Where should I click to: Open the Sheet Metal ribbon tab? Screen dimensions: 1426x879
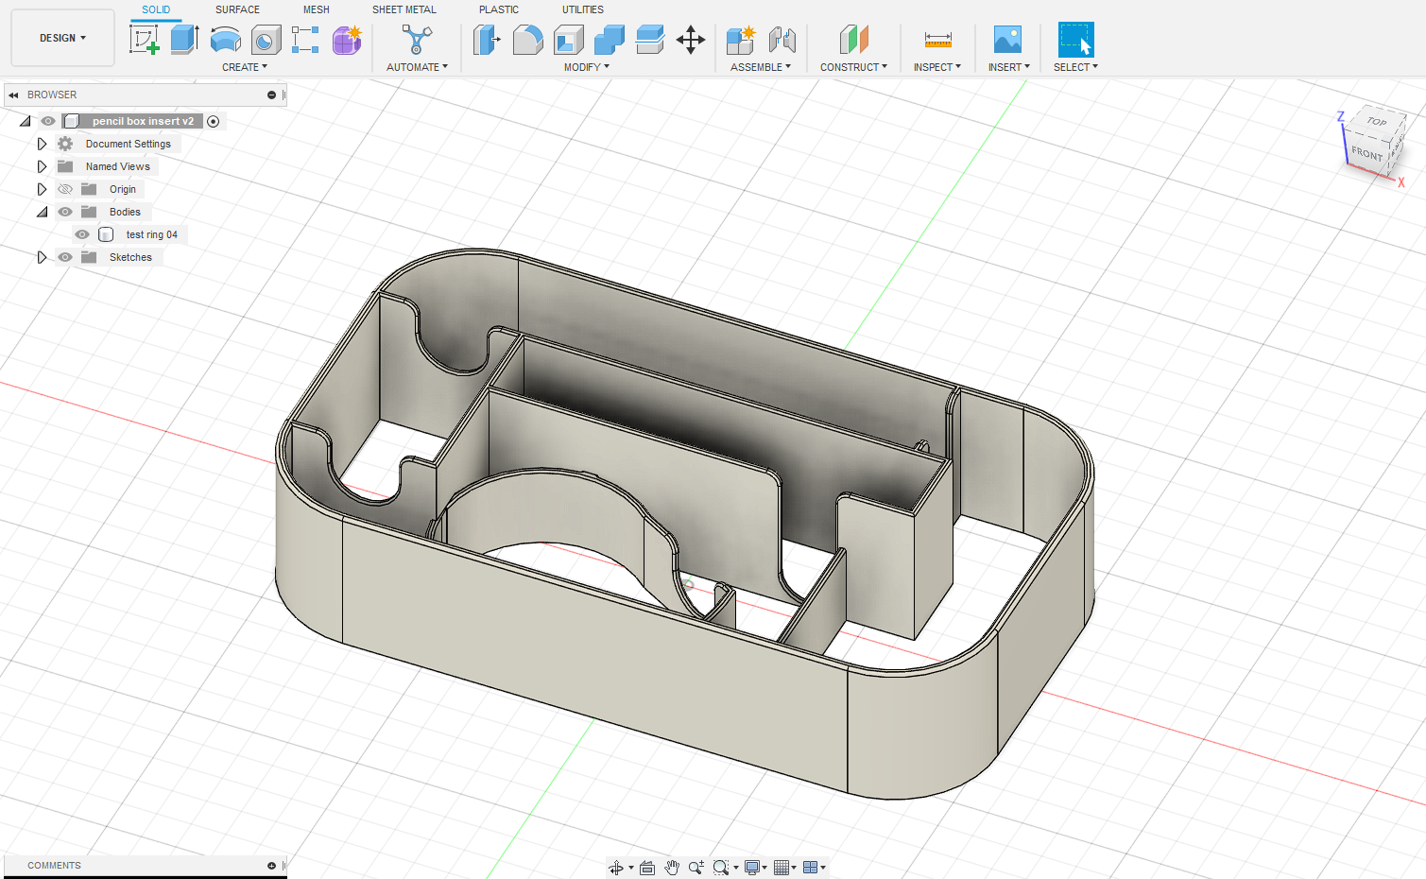pos(404,9)
